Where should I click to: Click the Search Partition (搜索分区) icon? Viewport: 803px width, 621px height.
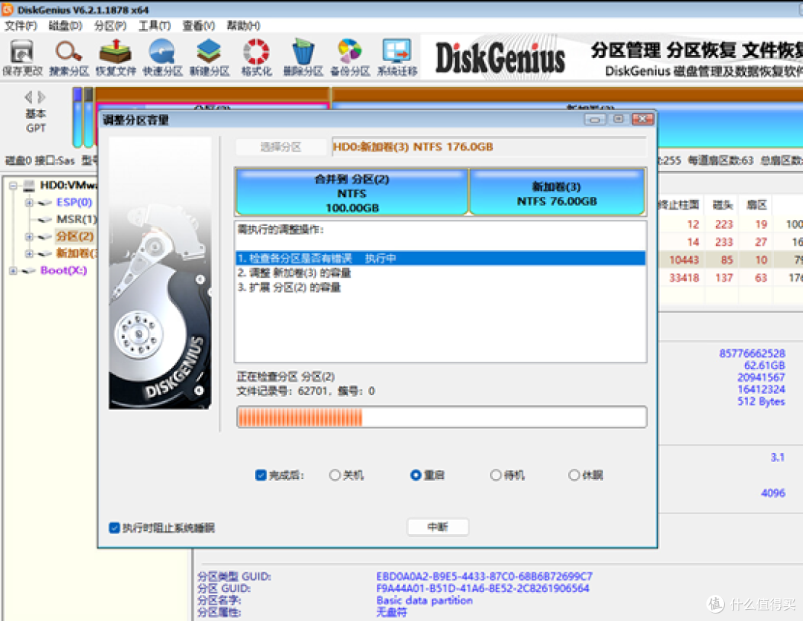click(x=69, y=57)
